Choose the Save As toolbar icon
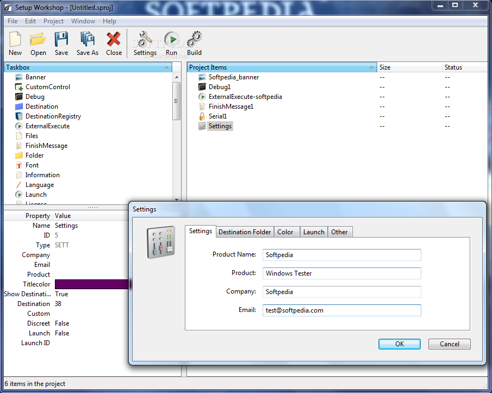Screen dimensions: 492x393 pos(87,40)
